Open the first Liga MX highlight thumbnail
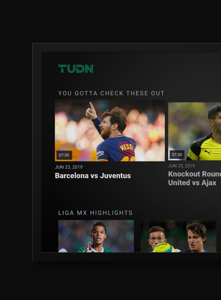Viewport: 221px width, 300px height. 96,236
